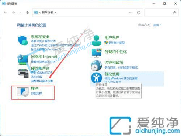Open 使用 Windows 建议的设置 link

point(121,78)
